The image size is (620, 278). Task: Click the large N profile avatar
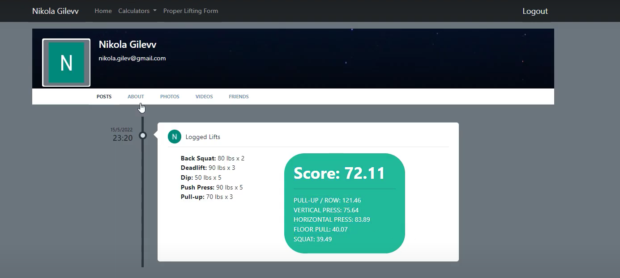pos(66,63)
